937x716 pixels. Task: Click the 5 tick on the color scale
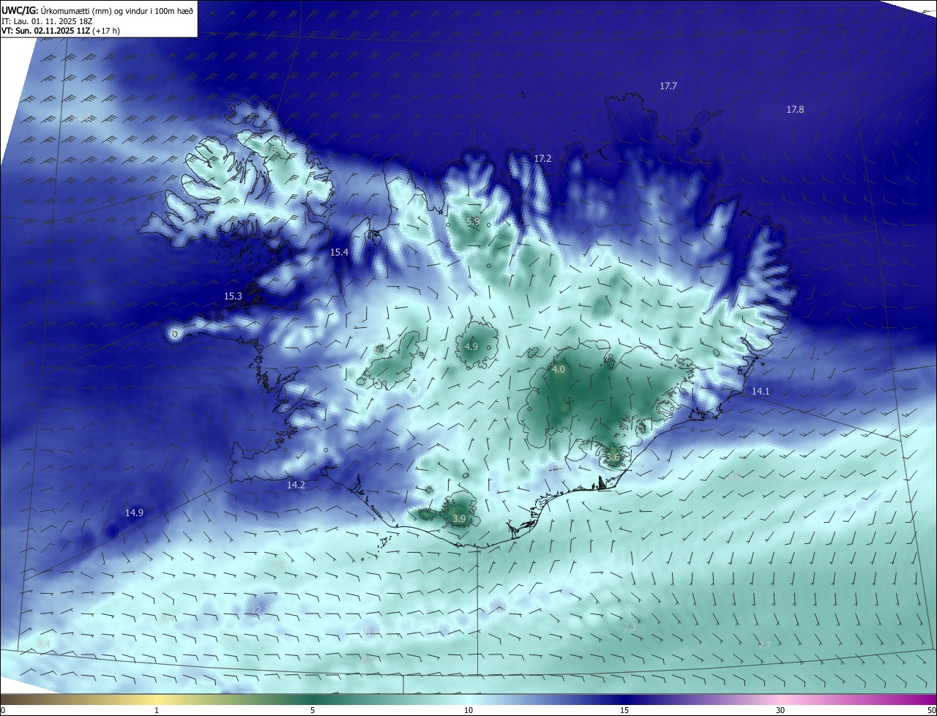tap(313, 711)
